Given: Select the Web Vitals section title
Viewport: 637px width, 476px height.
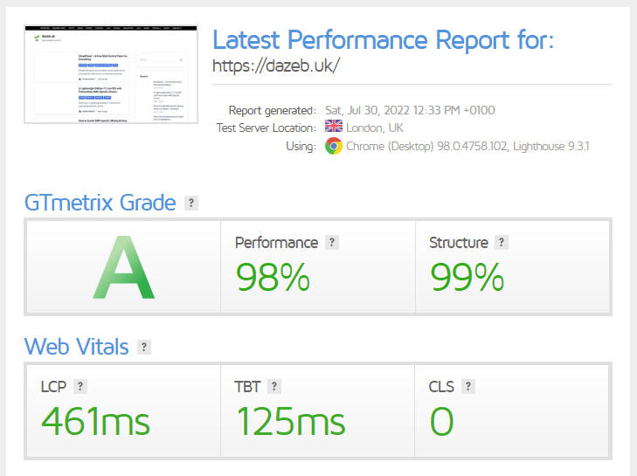Looking at the screenshot, I should (76, 347).
